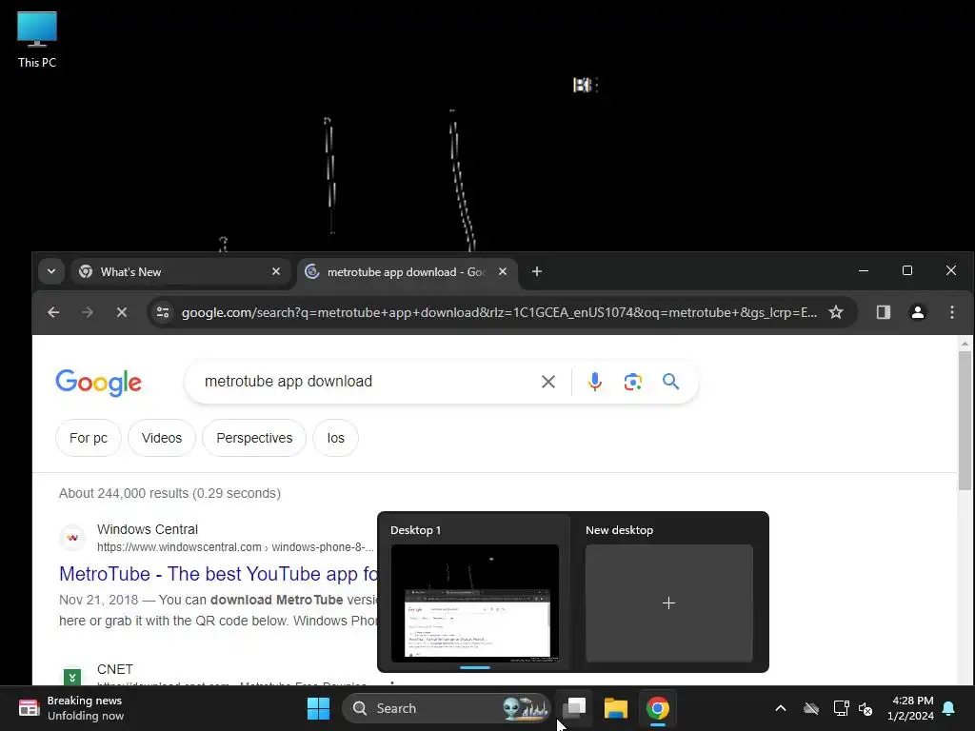Open Task View on taskbar
This screenshot has width=975, height=731.
574,708
